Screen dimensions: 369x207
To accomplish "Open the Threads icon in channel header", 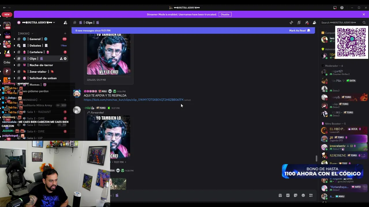I will click(x=291, y=22).
